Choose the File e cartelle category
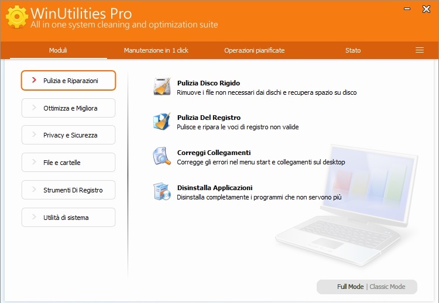The image size is (439, 303). [68, 162]
